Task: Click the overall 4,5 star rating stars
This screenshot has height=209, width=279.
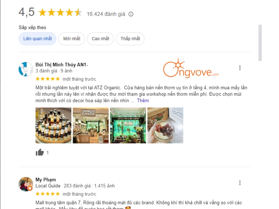Action: [x=60, y=13]
